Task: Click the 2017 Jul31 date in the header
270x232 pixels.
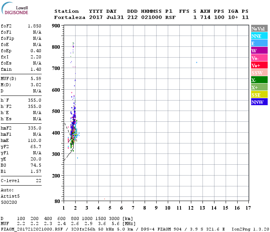Action: [x=103, y=17]
